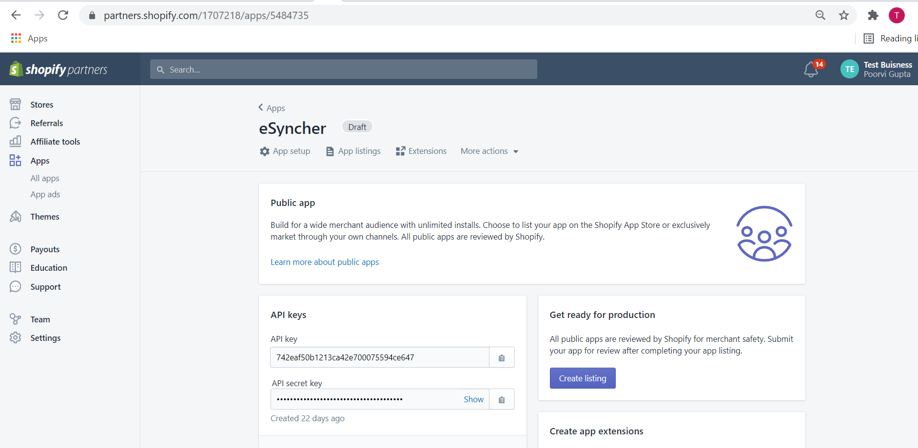Open Support in the sidebar
This screenshot has height=448, width=918.
[45, 287]
